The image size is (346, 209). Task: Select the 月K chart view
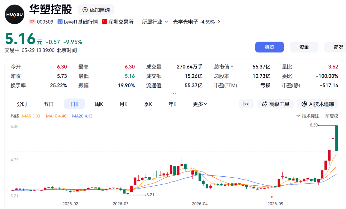point(123,104)
